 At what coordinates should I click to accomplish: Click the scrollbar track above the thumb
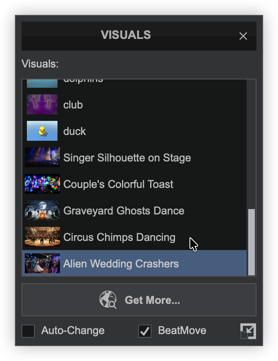tap(252, 145)
